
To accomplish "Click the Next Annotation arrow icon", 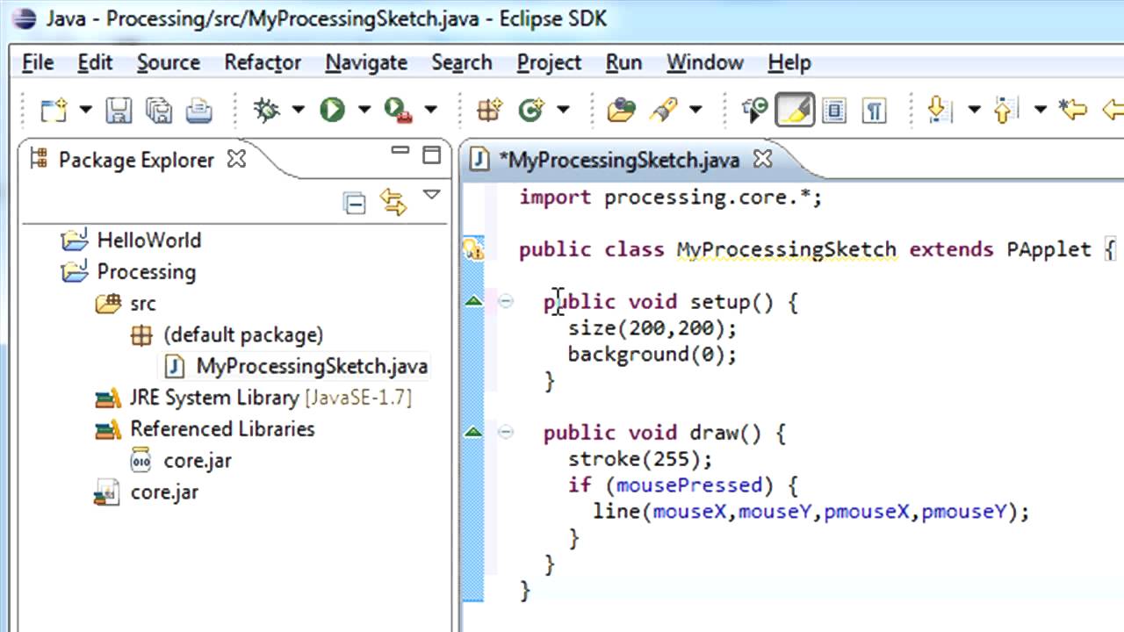I will click(939, 110).
